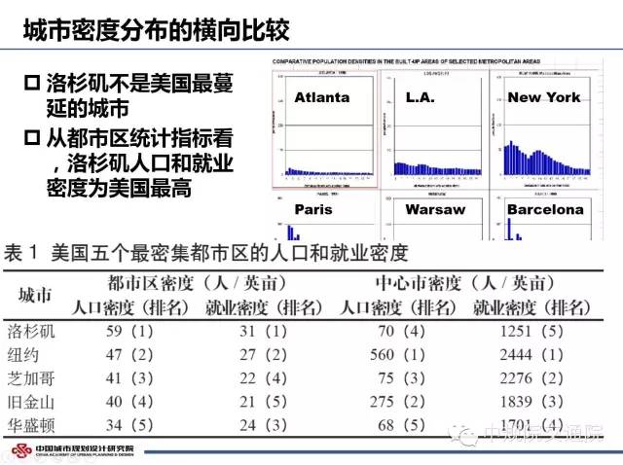
Task: Click the New York chart label
Action: [x=543, y=97]
